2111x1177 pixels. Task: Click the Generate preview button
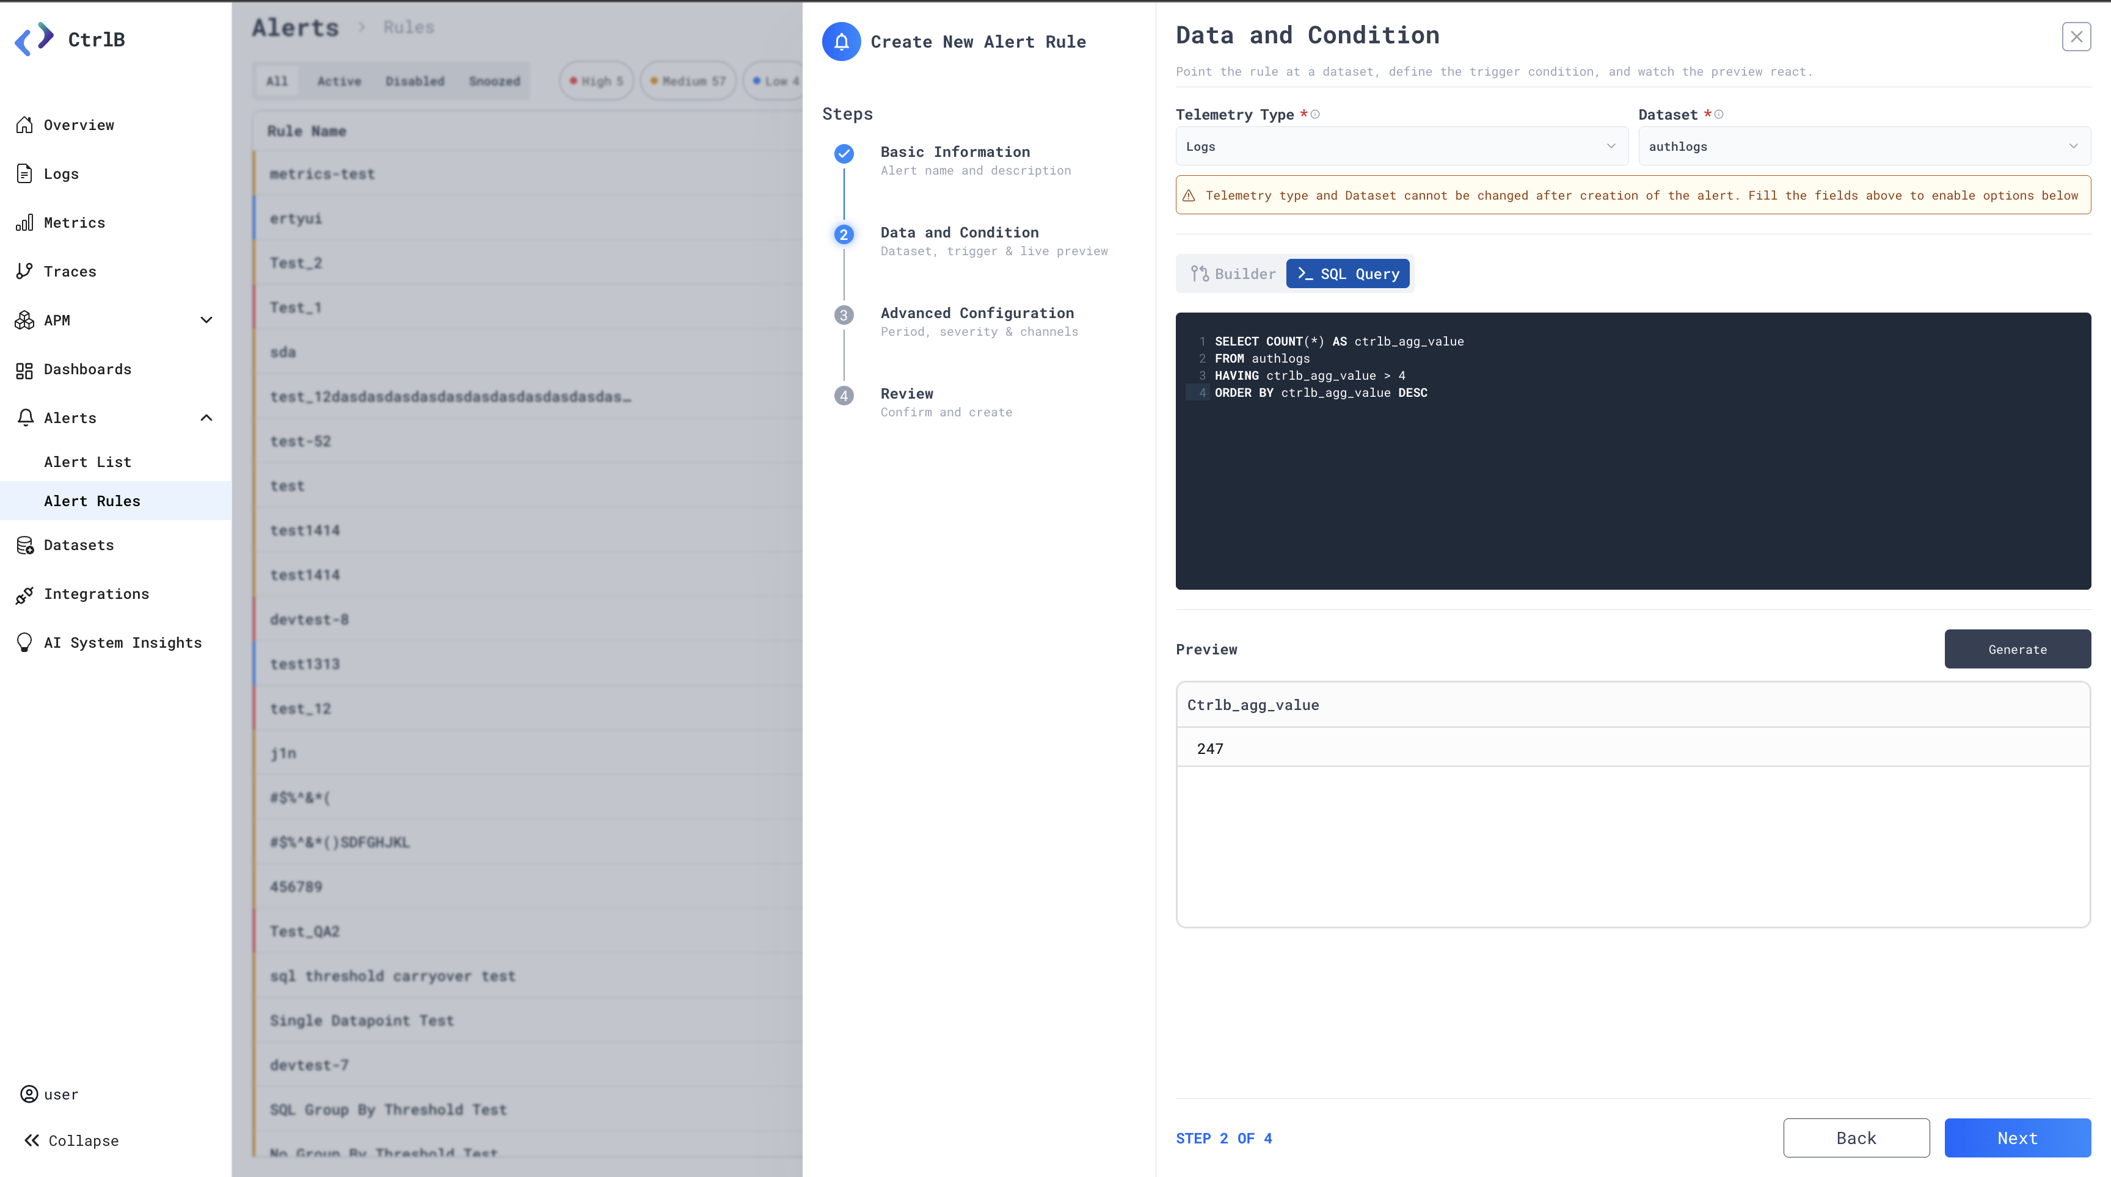[x=2018, y=650]
